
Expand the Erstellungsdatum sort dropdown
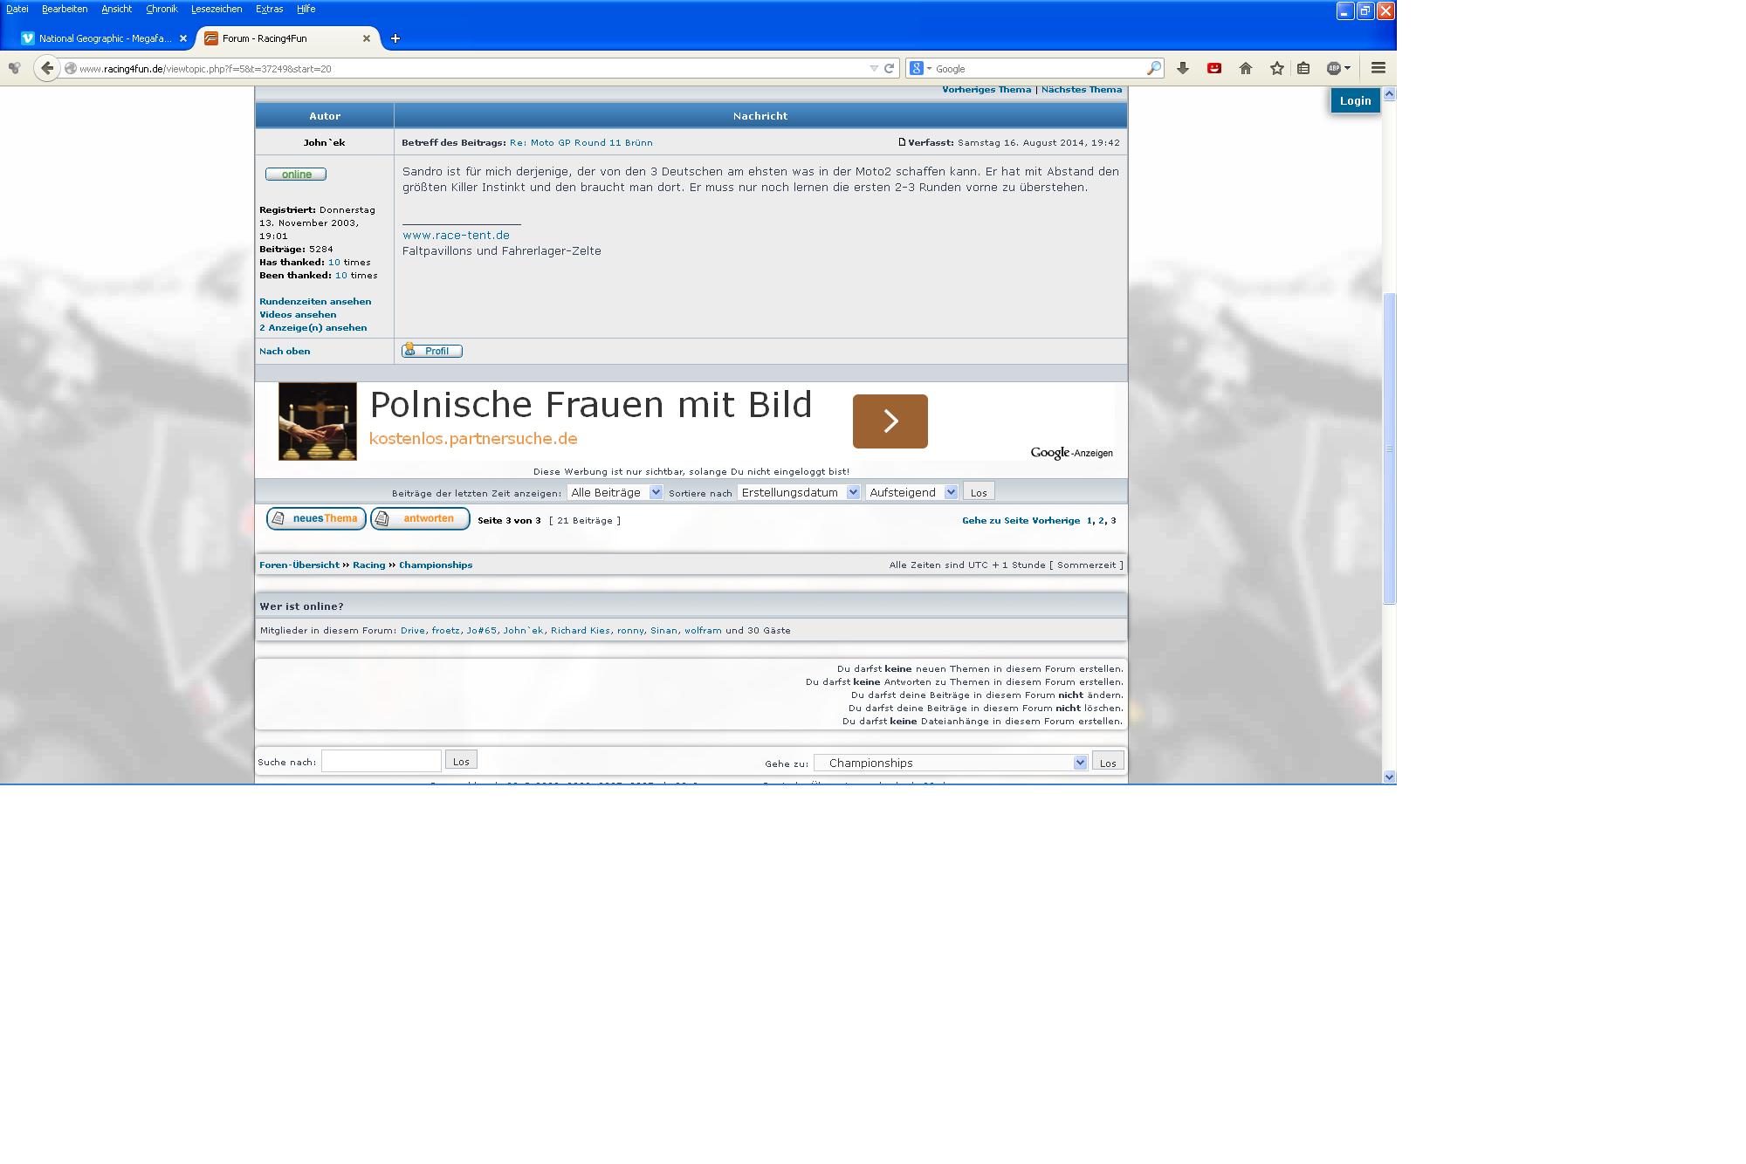pyautogui.click(x=799, y=492)
